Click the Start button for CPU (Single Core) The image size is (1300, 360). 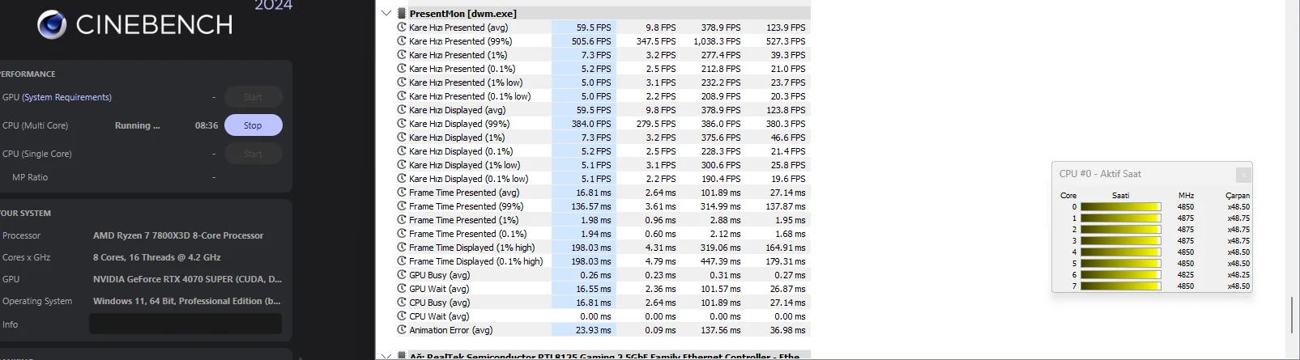click(253, 154)
